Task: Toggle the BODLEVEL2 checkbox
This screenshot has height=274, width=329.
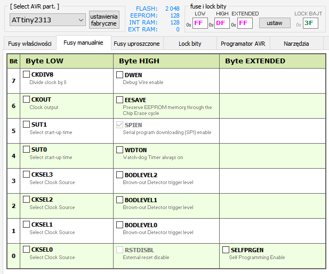Action: tap(119, 175)
